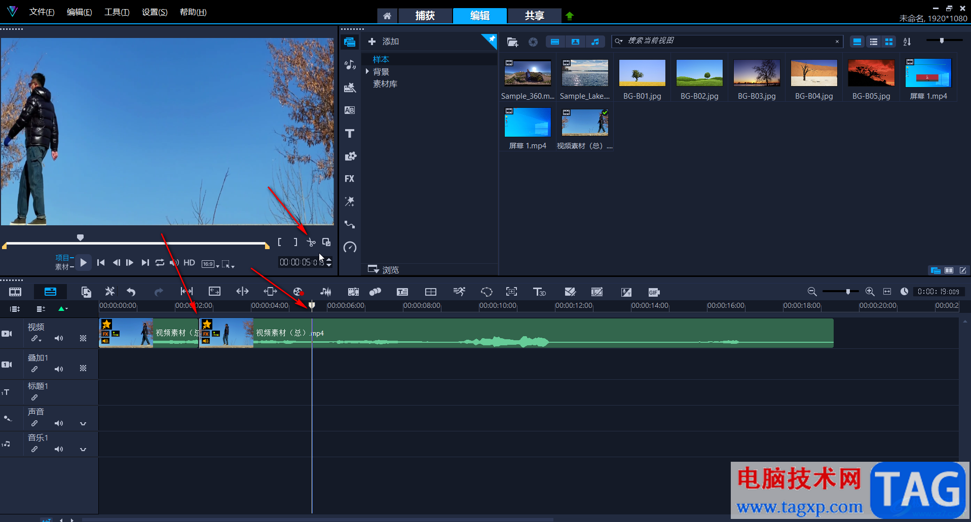Toggle HD preview mode
This screenshot has width=971, height=522.
[189, 262]
